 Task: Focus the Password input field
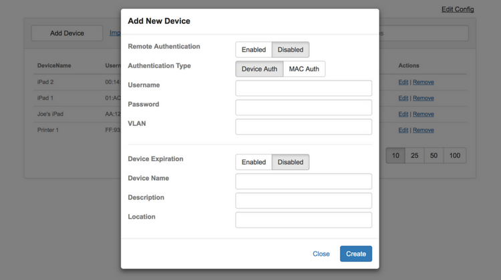[x=303, y=107]
